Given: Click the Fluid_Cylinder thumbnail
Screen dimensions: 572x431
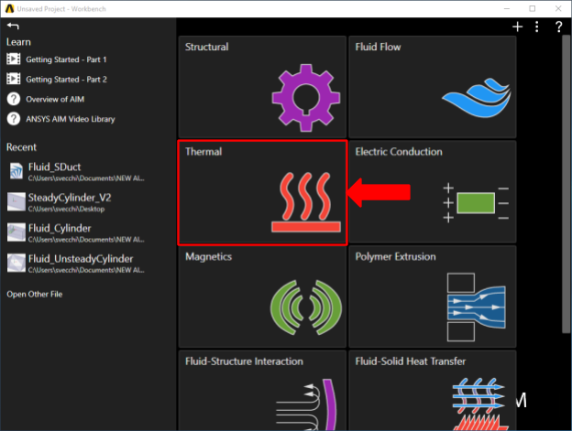Looking at the screenshot, I should click(x=16, y=232).
